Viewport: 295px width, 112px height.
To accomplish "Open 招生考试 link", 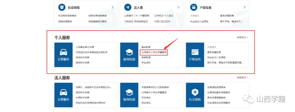I will (146, 103).
